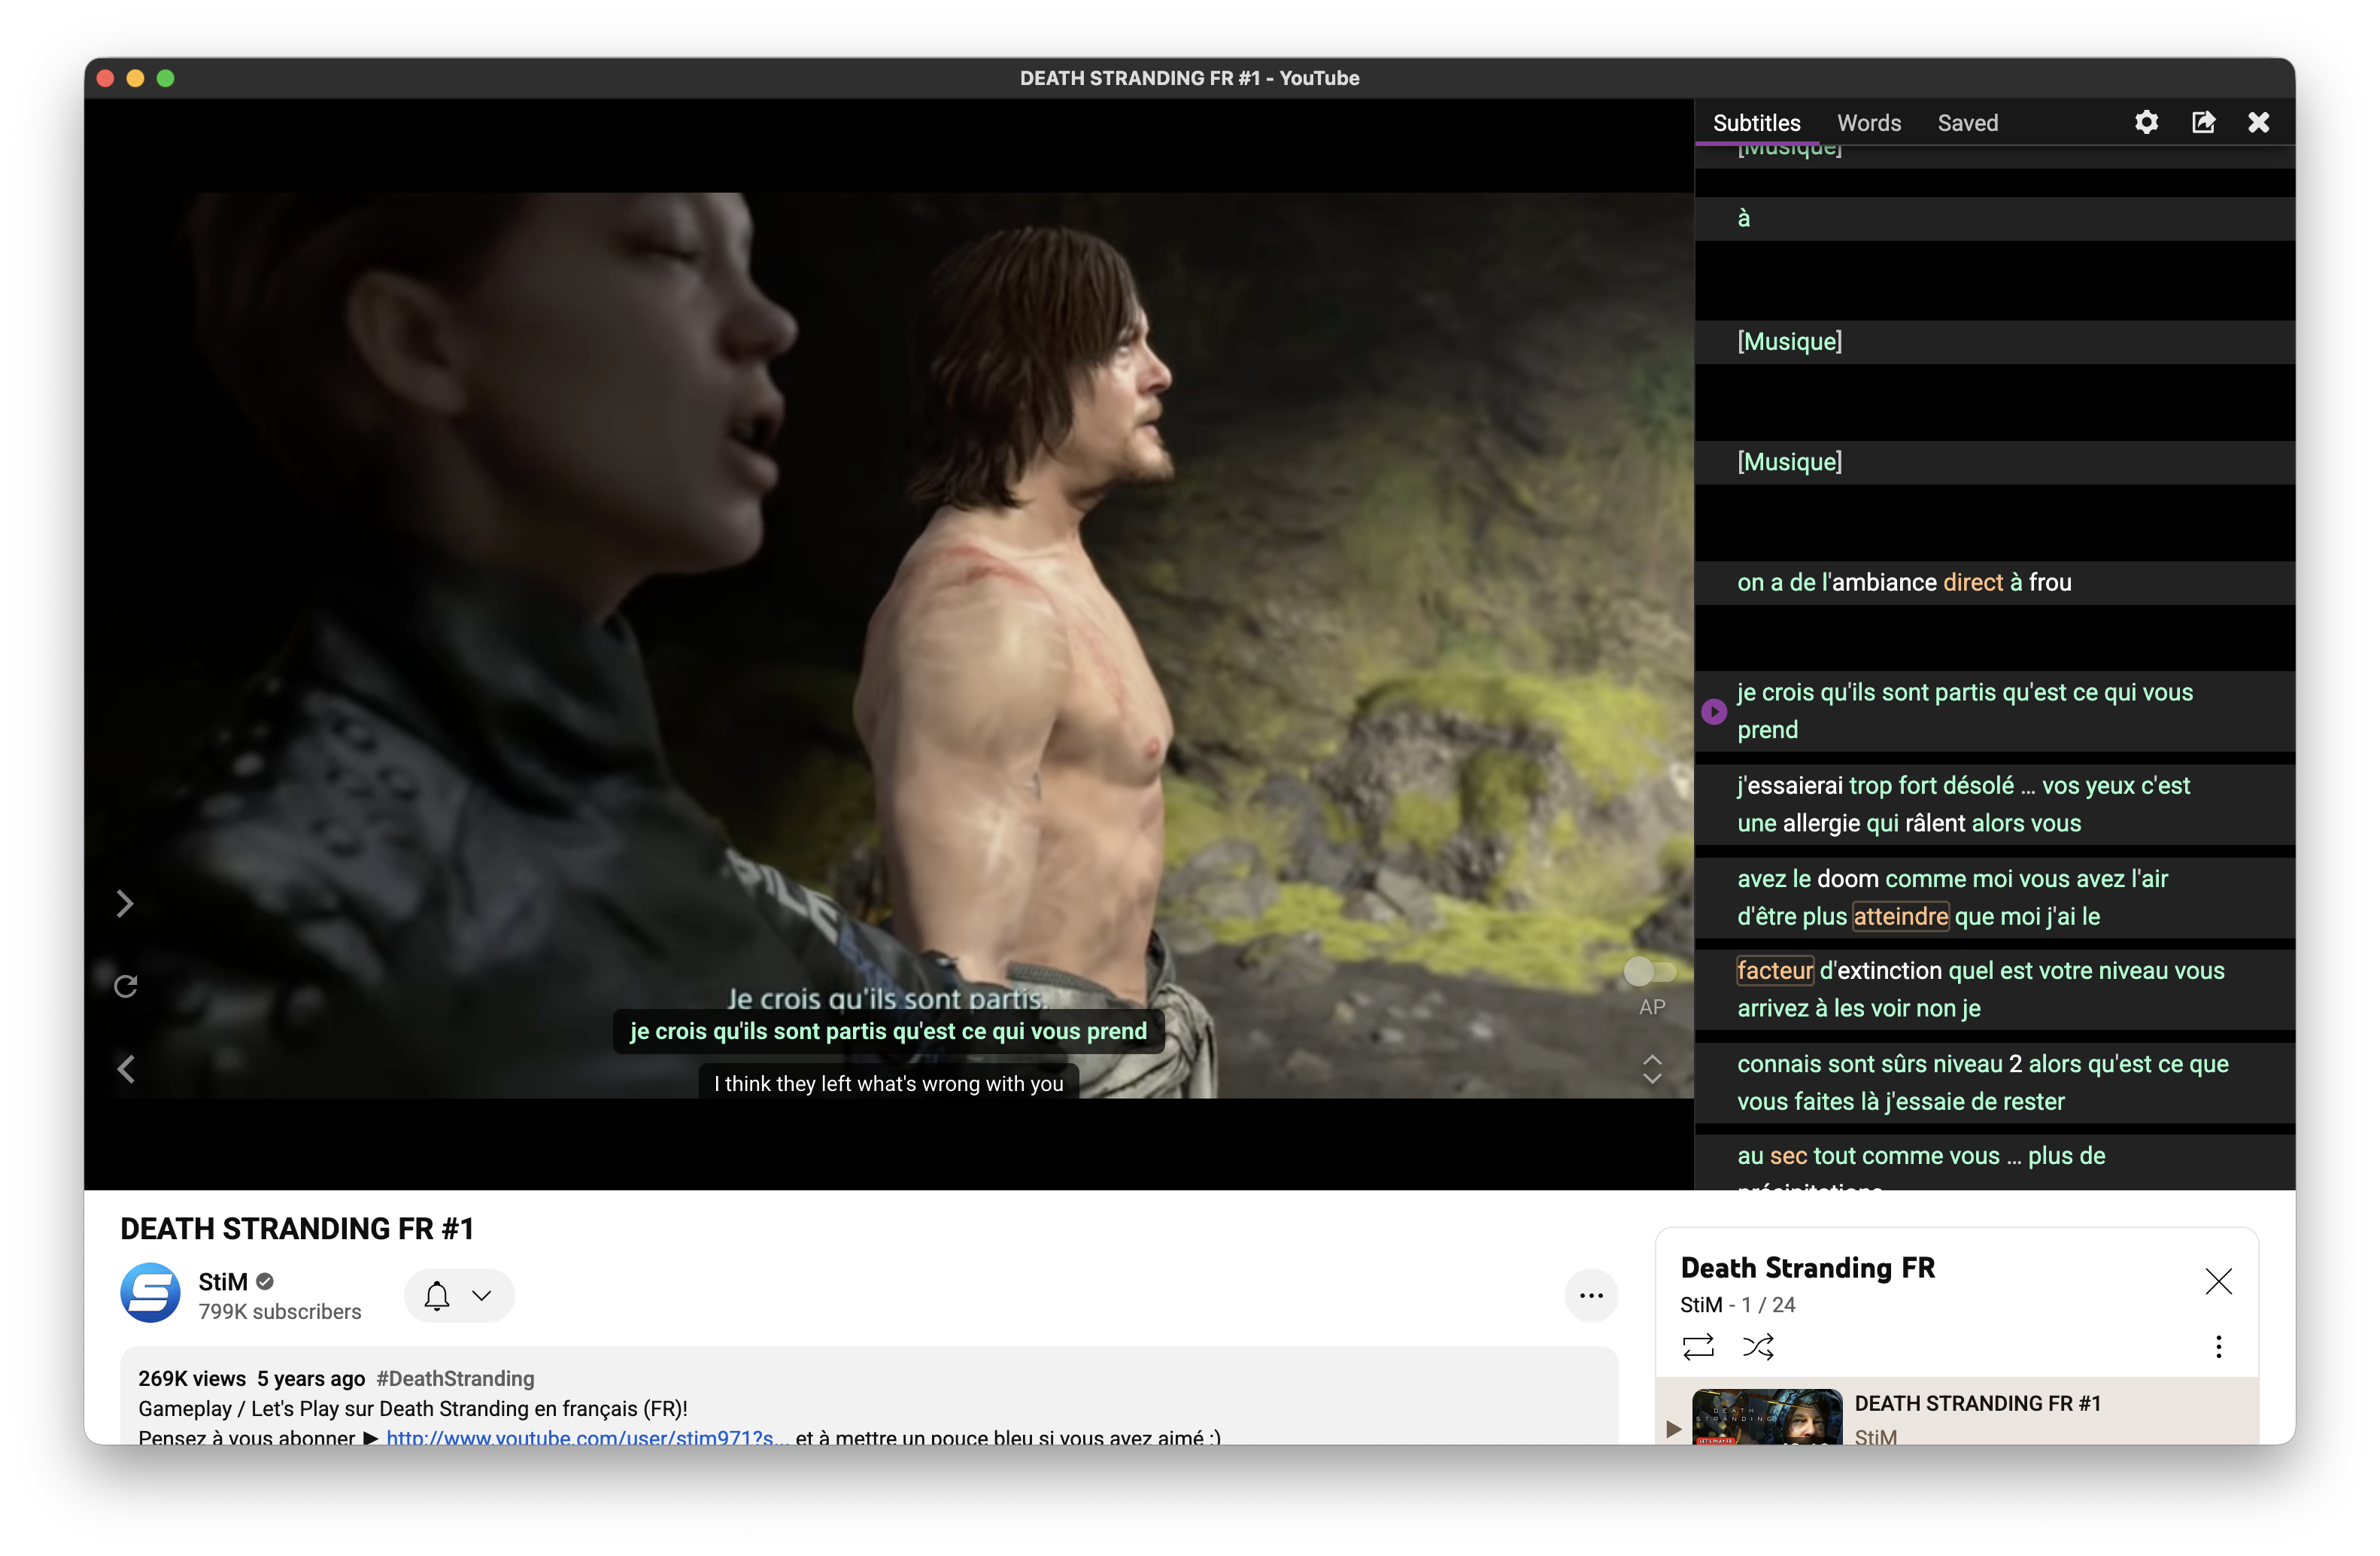Click the '269K views' text in description
Screen dimensions: 2380x1556
point(191,1378)
